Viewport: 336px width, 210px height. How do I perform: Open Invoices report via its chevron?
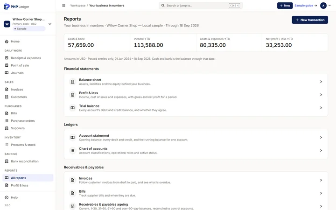click(x=321, y=180)
